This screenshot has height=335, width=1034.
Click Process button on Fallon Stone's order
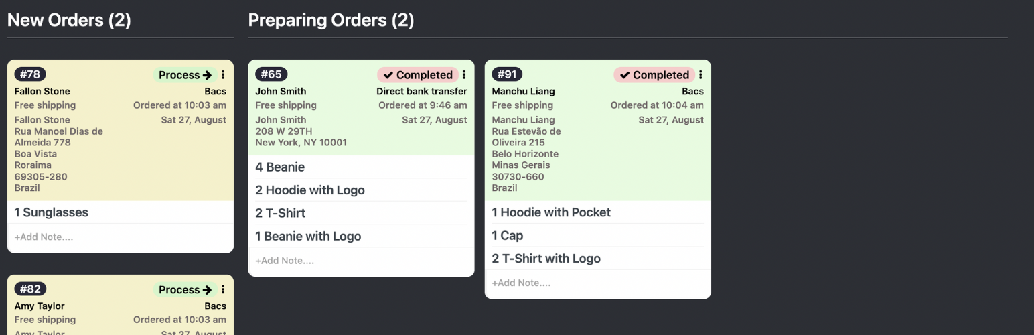click(x=185, y=75)
